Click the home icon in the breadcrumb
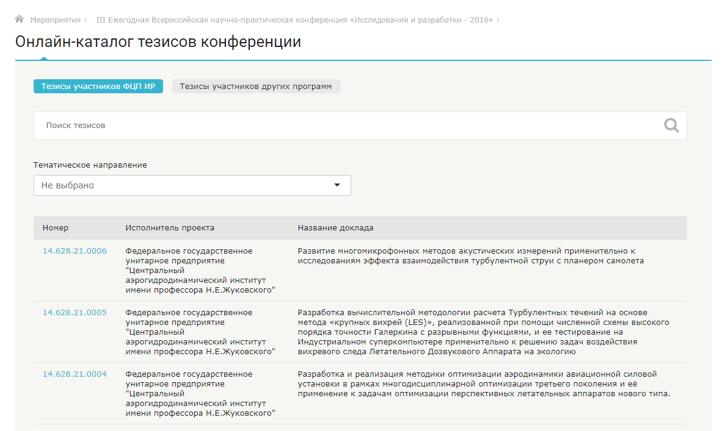Viewport: 725px width, 431px height. (x=20, y=20)
